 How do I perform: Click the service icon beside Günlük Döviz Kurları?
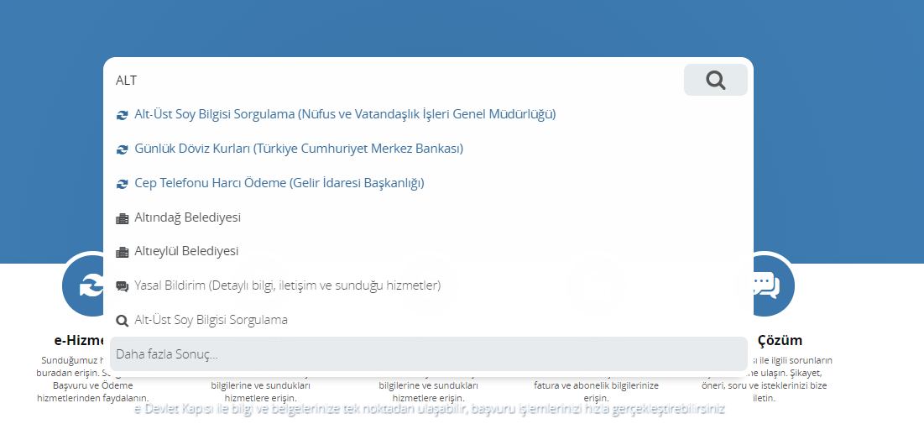[122, 149]
